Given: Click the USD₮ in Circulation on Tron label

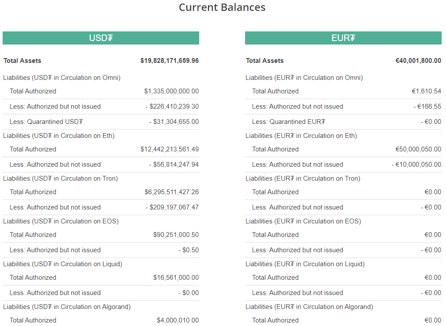Looking at the screenshot, I should [60, 178].
